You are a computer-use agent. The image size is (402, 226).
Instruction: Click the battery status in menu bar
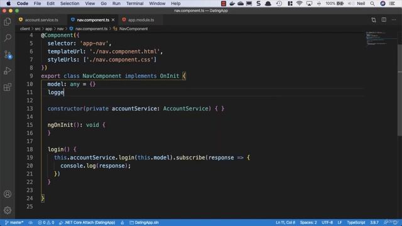(335, 4)
